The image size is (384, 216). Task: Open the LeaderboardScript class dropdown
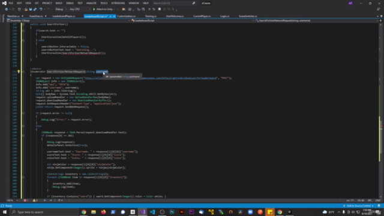tap(193, 20)
